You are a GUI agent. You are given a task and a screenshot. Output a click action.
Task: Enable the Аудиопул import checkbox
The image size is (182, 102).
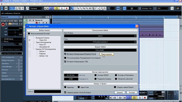(x=65, y=87)
